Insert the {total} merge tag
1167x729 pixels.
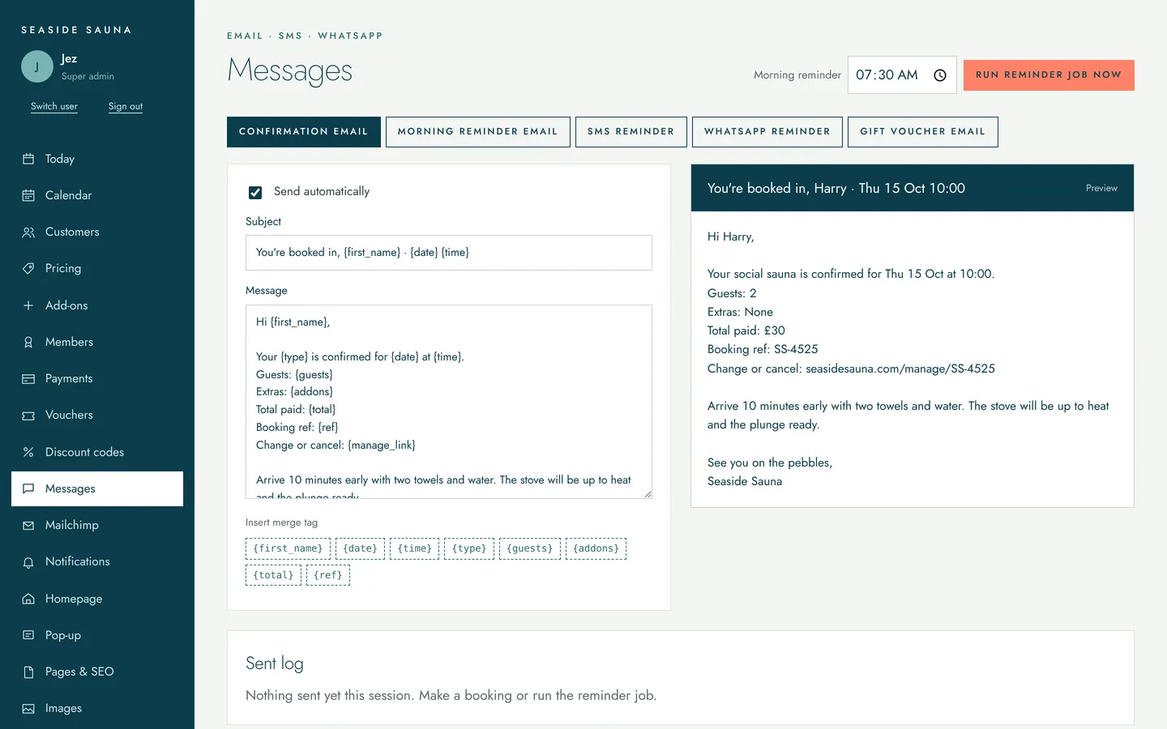pos(273,575)
